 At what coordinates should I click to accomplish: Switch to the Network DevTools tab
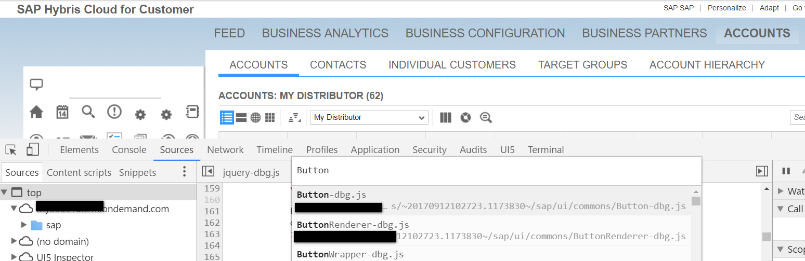coord(225,150)
